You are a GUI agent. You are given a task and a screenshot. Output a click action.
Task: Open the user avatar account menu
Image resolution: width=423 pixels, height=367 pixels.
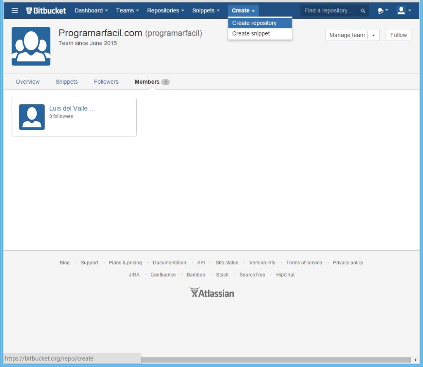(x=403, y=11)
